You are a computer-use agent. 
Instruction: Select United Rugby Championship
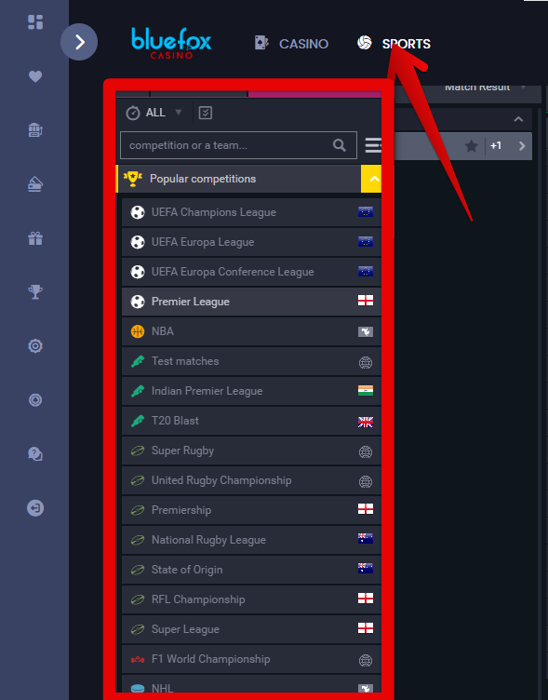point(251,480)
